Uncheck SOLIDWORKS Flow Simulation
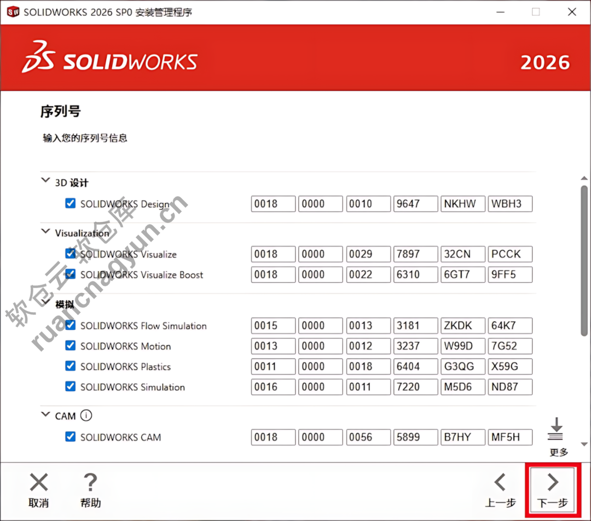Screen dimensions: 591x521 tap(70, 325)
